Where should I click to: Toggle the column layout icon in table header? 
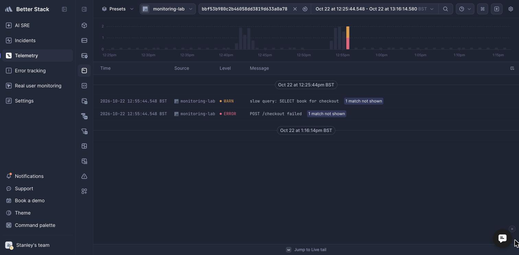(x=512, y=68)
